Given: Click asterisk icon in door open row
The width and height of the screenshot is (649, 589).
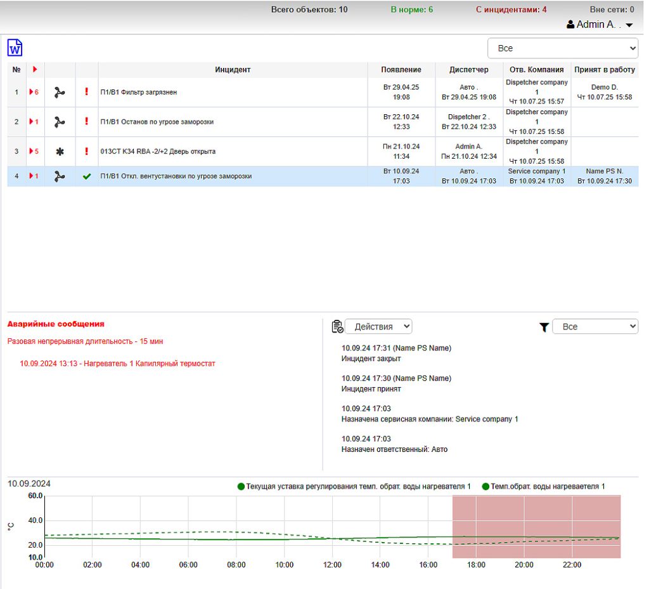Looking at the screenshot, I should point(60,152).
